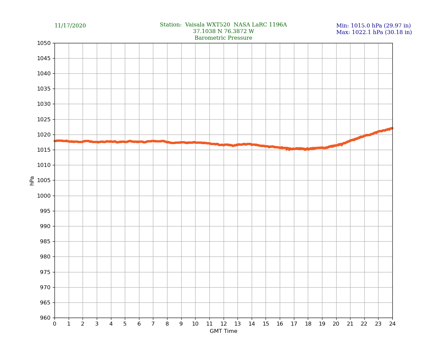The image size is (436, 357).
Task: Click the date label 11/17/2020
Action: click(70, 26)
